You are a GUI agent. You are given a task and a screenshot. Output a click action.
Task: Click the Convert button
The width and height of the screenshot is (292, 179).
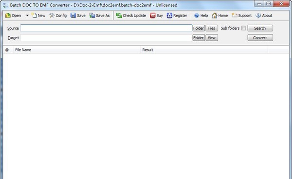coord(260,38)
